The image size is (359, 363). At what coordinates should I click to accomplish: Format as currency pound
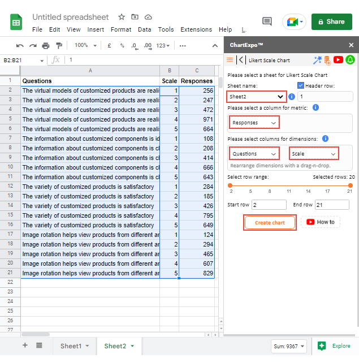click(x=109, y=46)
